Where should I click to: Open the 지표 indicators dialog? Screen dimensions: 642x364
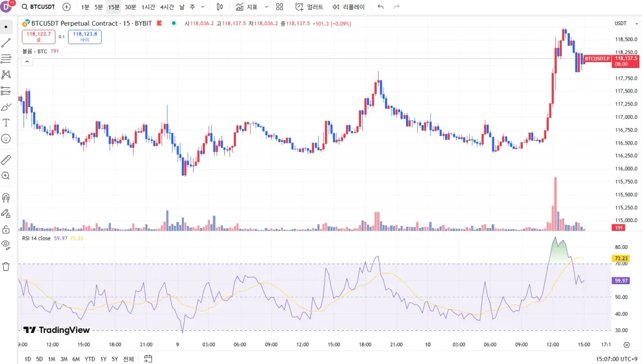coord(247,7)
